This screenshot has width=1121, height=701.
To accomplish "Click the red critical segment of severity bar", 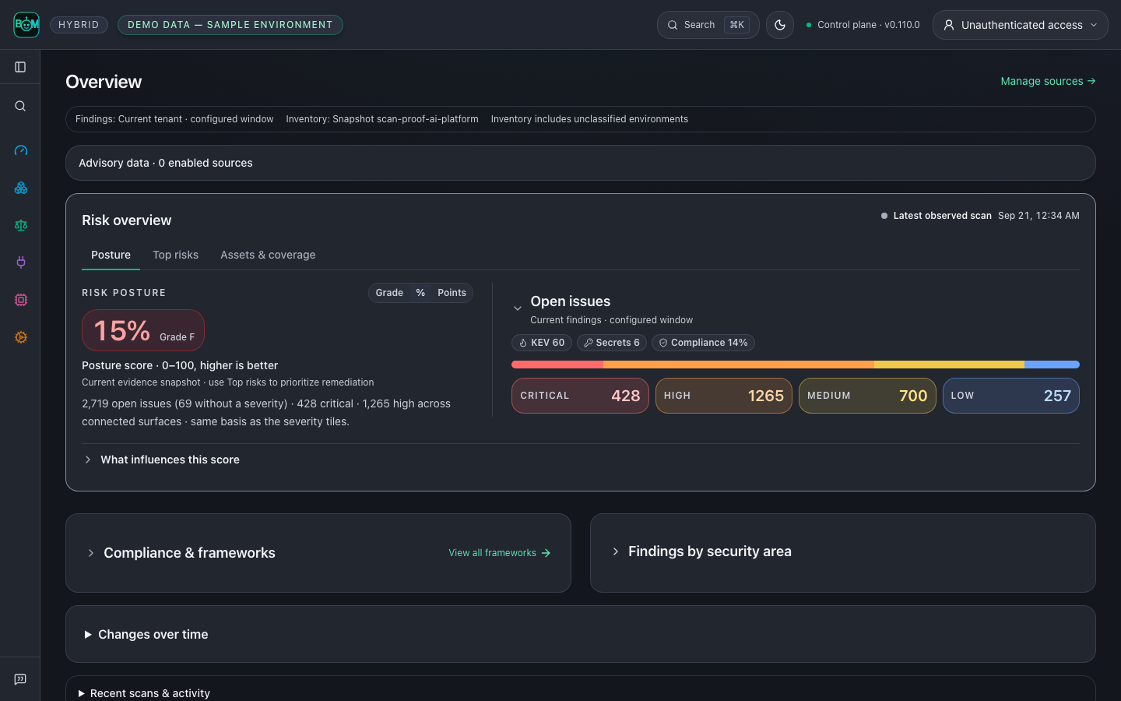I will tap(557, 365).
